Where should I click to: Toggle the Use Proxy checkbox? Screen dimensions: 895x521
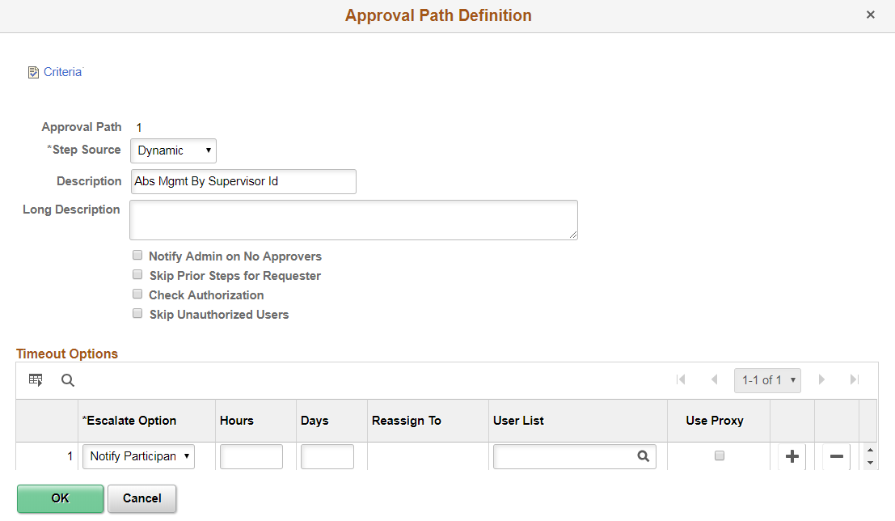tap(719, 455)
